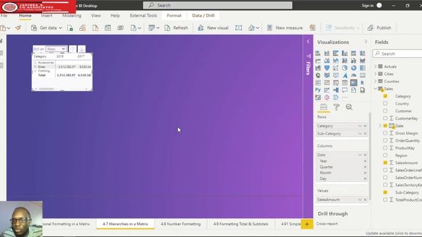
Task: Click the Enter data table icon
Action: [x=107, y=28]
